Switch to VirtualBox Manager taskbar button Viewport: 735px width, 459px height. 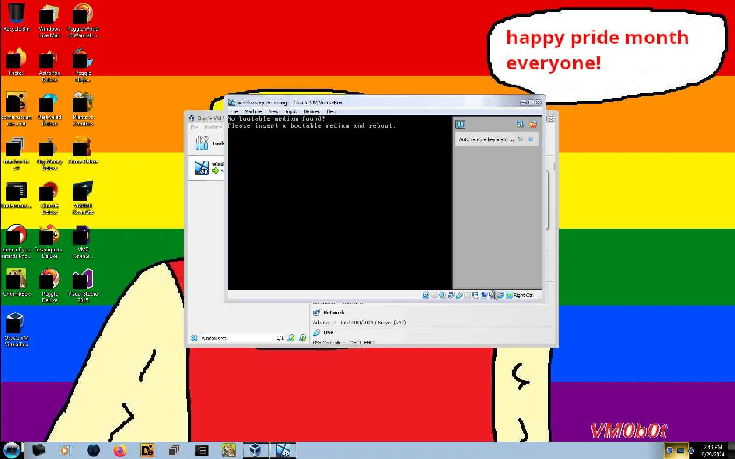[x=255, y=450]
